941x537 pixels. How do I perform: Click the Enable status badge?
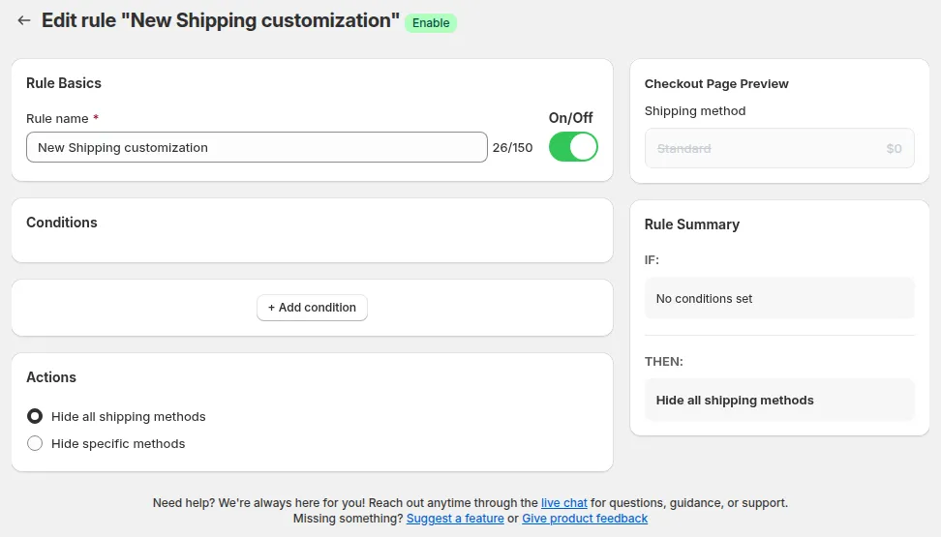[x=431, y=23]
